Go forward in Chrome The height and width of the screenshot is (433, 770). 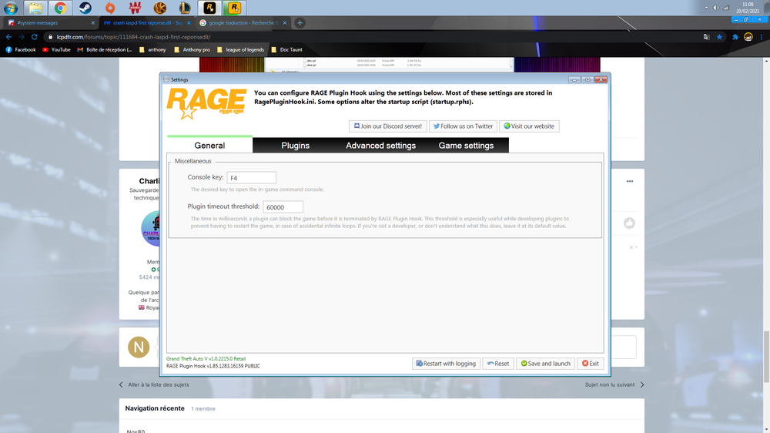(x=22, y=37)
